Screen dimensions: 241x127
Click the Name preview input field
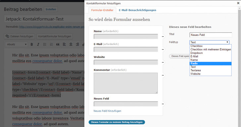pos(126,36)
